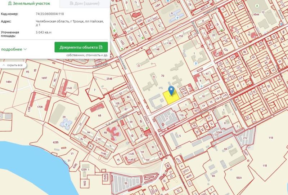Select parcel labeled 98
The width and height of the screenshot is (288, 195).
[105, 133]
